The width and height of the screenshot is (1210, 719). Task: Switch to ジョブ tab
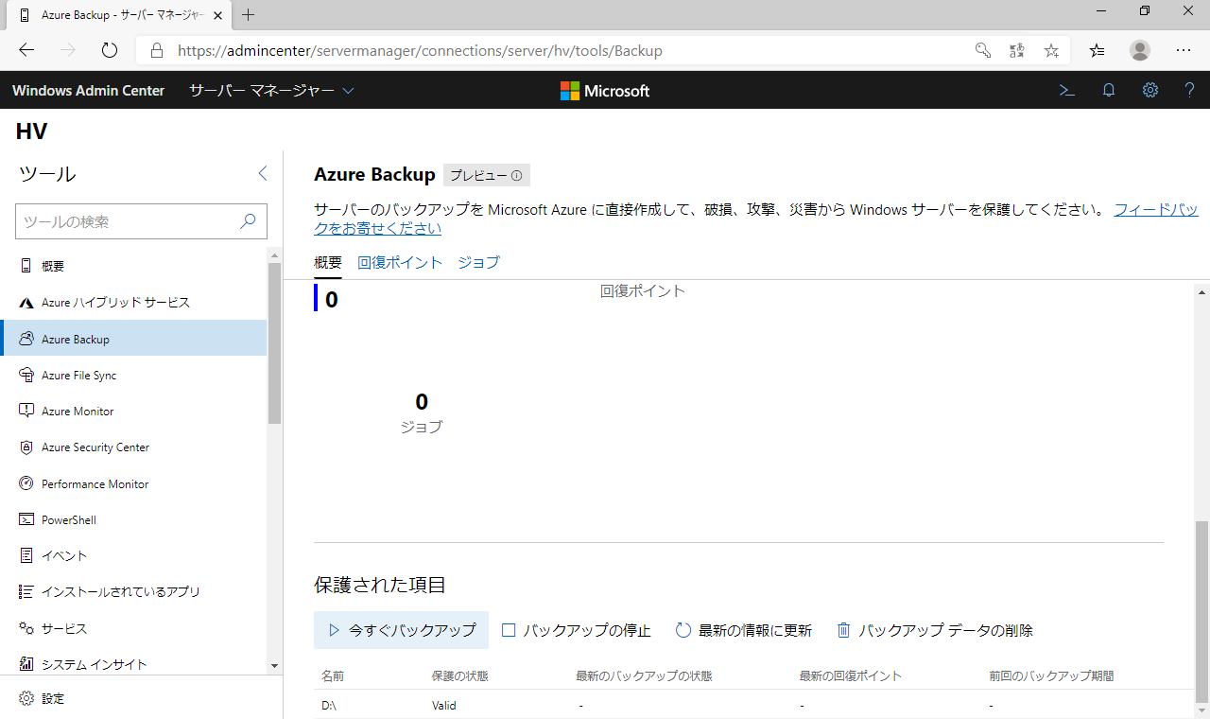pyautogui.click(x=478, y=263)
